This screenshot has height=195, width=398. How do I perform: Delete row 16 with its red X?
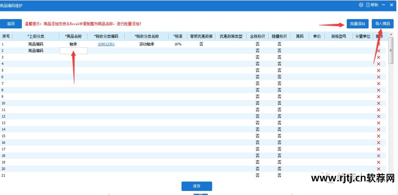[x=378, y=143]
